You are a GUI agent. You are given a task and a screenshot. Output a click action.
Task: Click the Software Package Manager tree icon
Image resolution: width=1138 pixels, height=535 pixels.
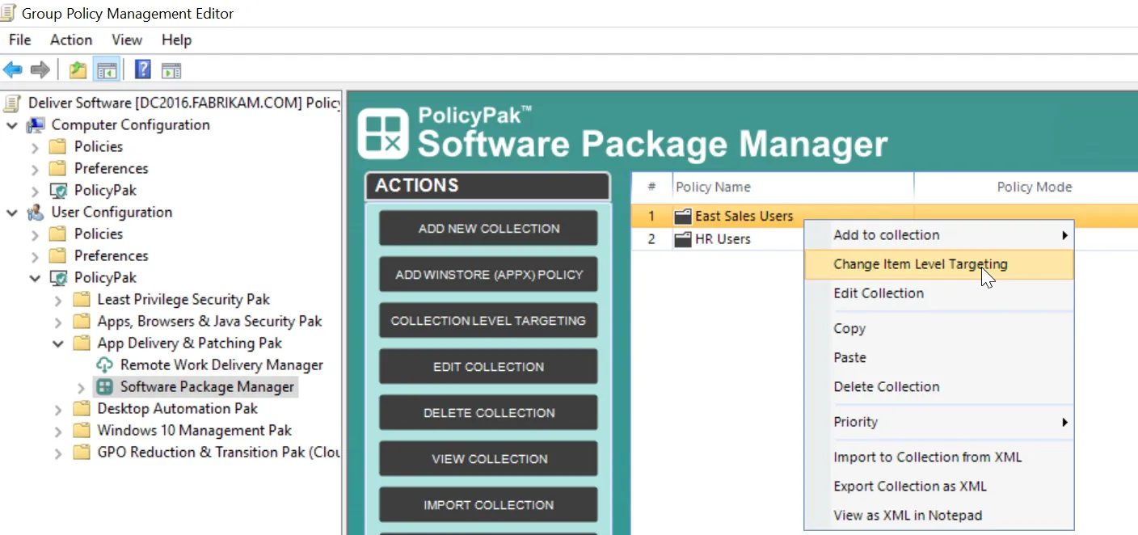pyautogui.click(x=104, y=387)
